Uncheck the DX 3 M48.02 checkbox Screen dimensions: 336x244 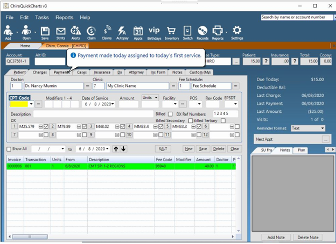pos(123,127)
